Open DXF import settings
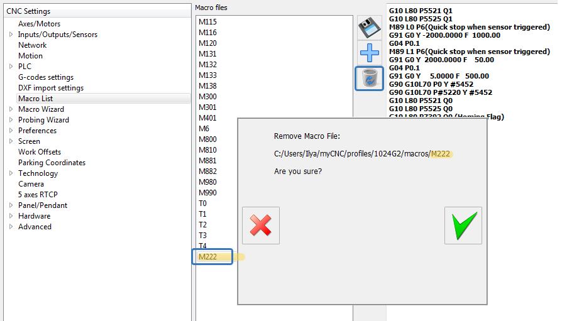This screenshot has width=562, height=321. [x=50, y=88]
